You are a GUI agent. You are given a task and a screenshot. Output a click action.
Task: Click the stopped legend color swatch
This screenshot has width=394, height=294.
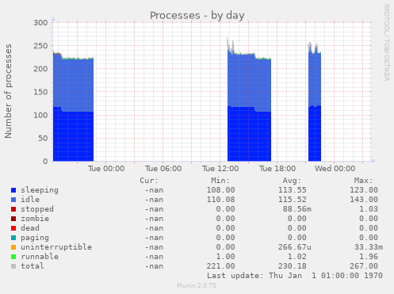click(13, 209)
